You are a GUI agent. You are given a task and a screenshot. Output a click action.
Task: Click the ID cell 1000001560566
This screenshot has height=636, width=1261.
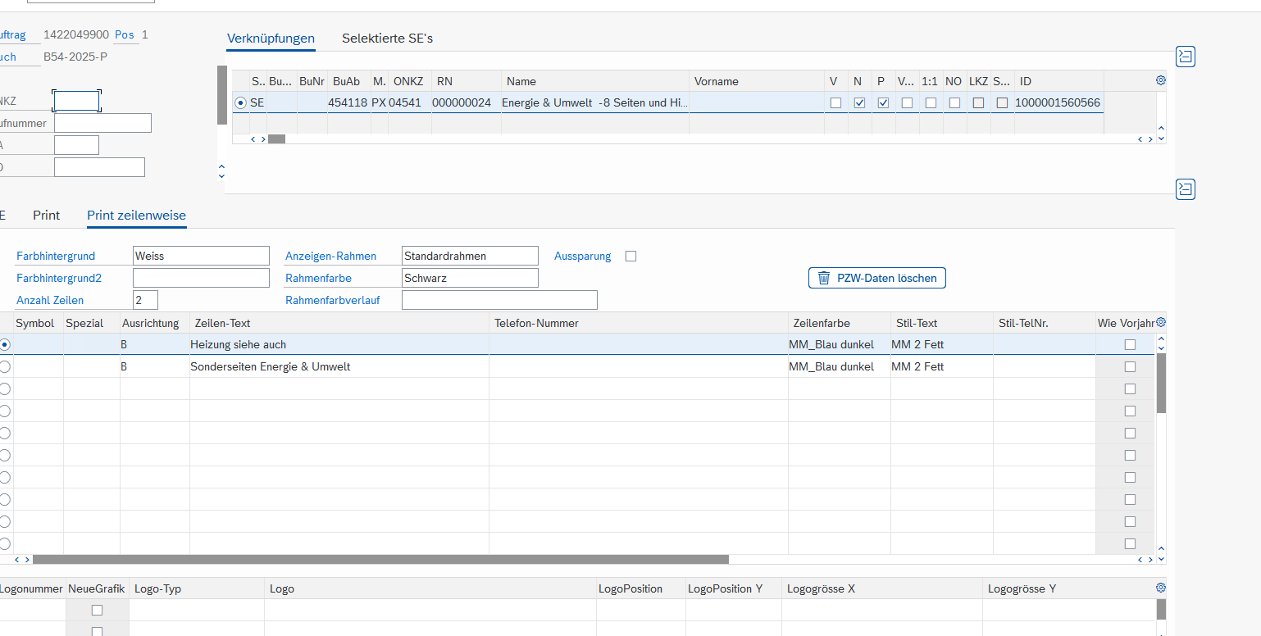point(1058,103)
